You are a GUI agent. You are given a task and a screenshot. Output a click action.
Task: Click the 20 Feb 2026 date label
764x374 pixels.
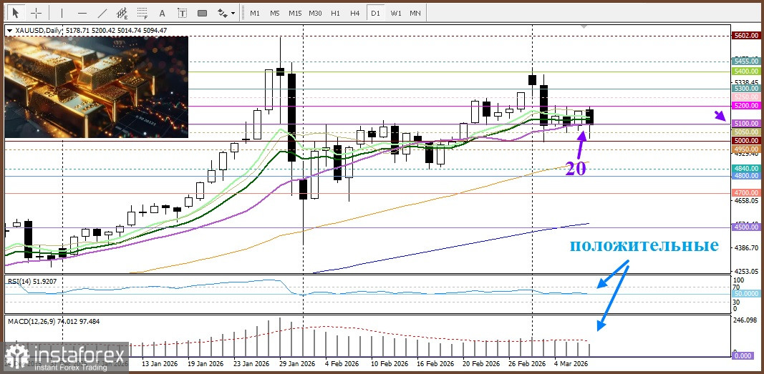(x=483, y=364)
